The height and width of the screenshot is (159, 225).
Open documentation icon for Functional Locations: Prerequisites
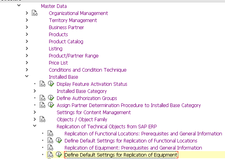coord(50,133)
